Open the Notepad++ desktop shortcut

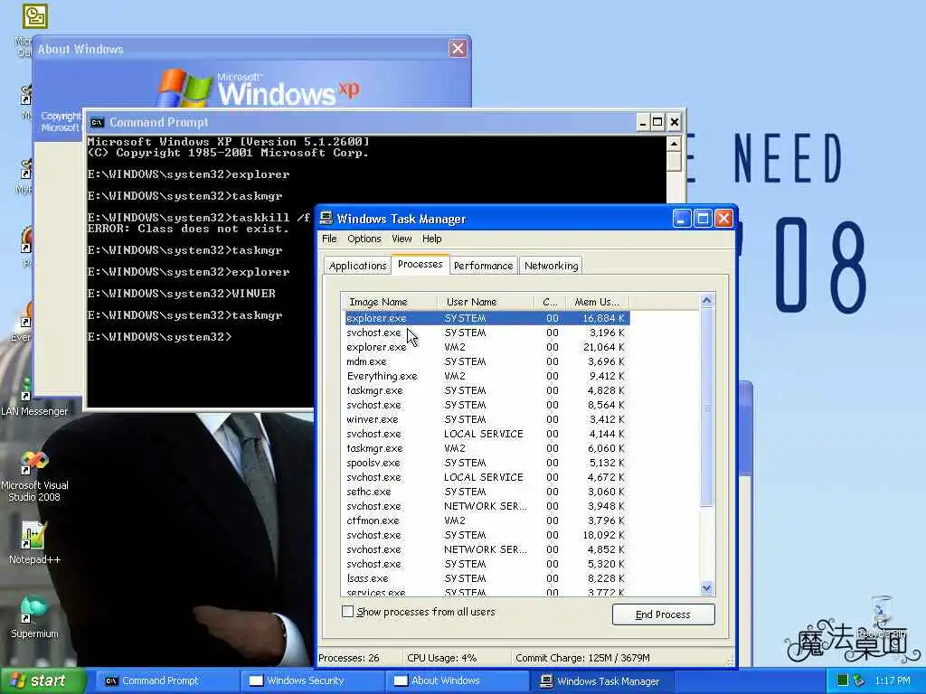pyautogui.click(x=33, y=542)
